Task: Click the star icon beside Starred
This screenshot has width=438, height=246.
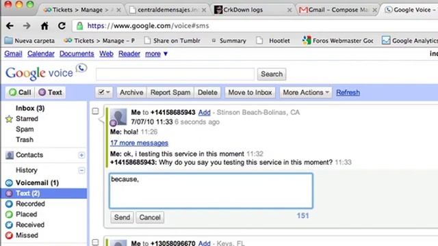Action: [9, 119]
